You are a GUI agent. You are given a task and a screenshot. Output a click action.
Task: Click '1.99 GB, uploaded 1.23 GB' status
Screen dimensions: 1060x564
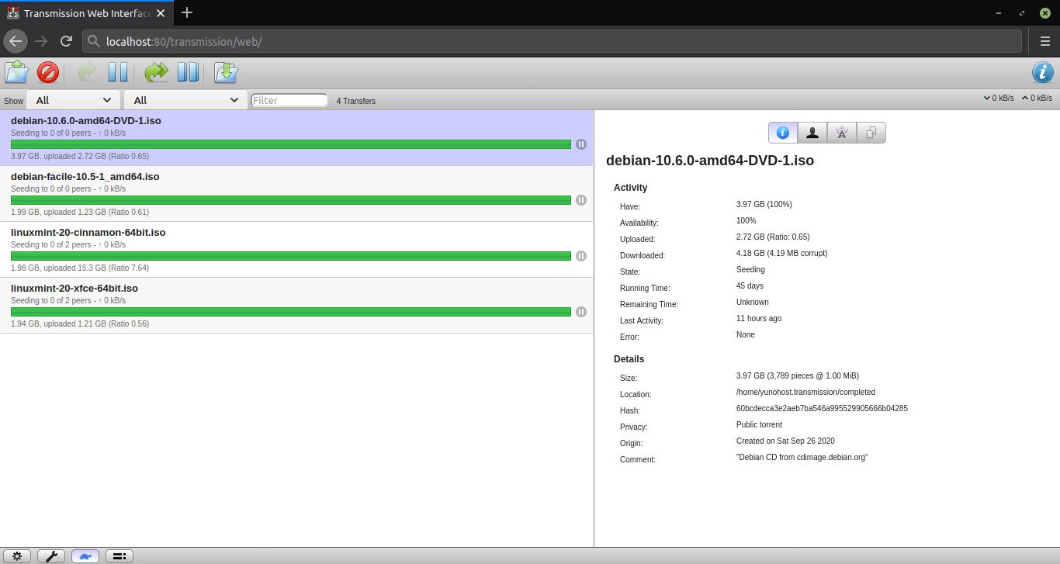pos(80,213)
